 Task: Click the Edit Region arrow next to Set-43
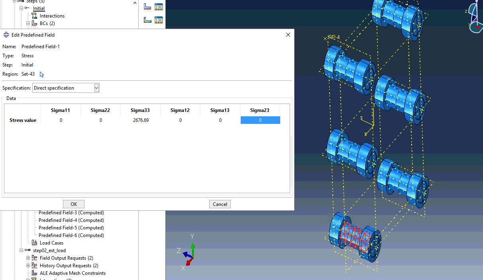pyautogui.click(x=42, y=74)
